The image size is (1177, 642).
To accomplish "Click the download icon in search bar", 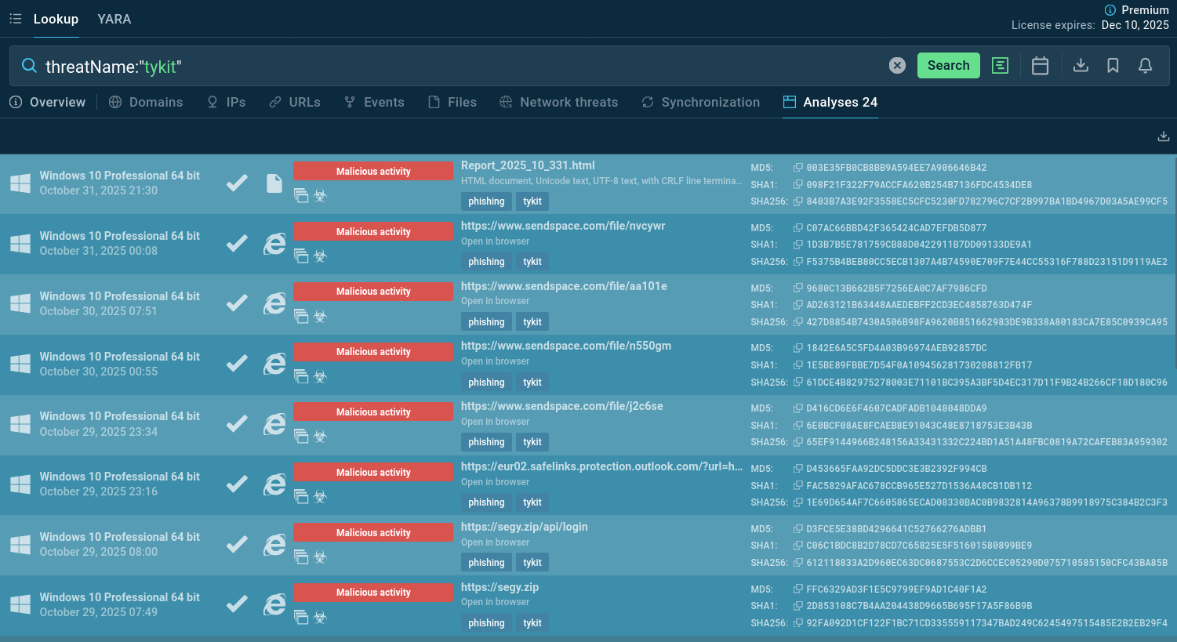I will [x=1081, y=66].
